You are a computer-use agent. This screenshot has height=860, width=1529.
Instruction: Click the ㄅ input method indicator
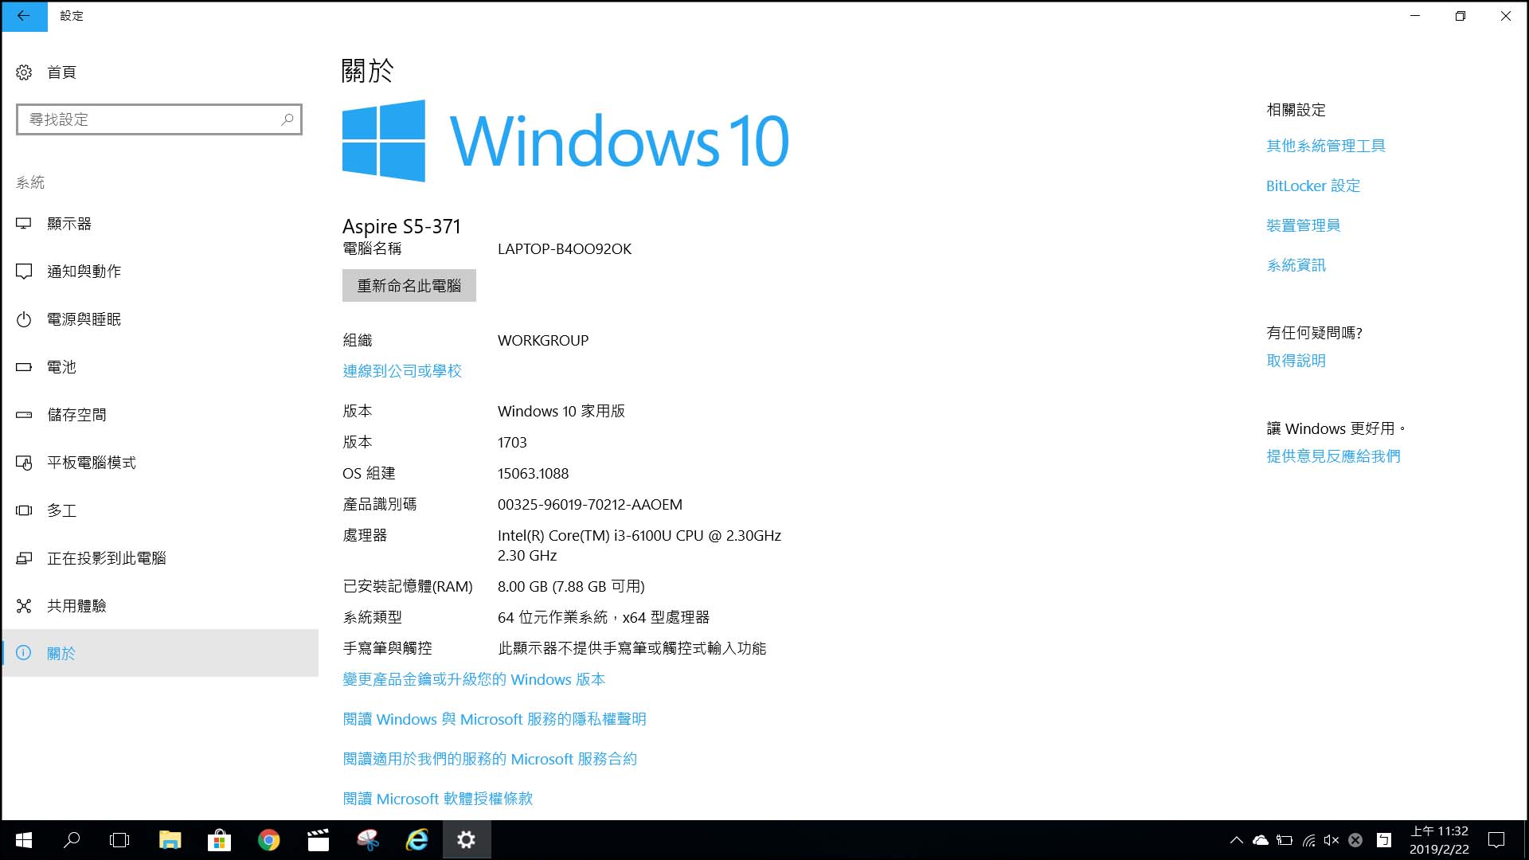[1384, 840]
